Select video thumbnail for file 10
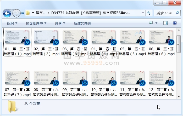Image resolution: width=183 pixels, height=116 pixels. (104, 78)
